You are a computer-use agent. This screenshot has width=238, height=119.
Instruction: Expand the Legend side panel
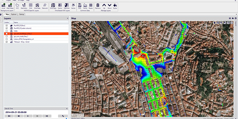point(236,23)
